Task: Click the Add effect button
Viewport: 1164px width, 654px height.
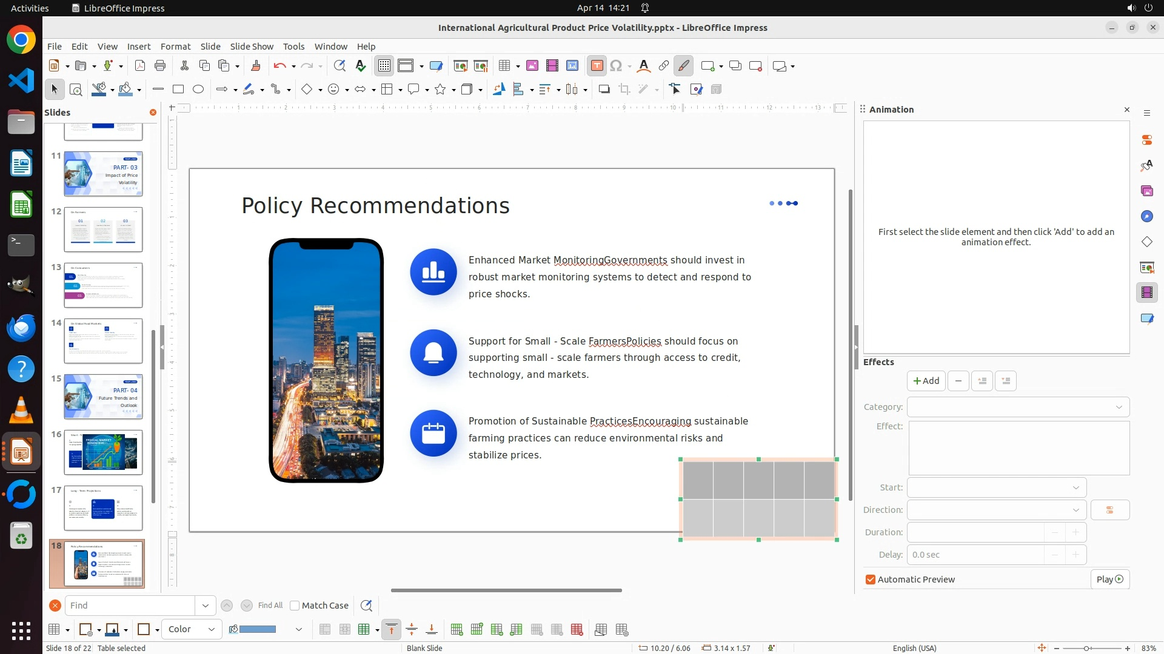Action: pos(926,381)
